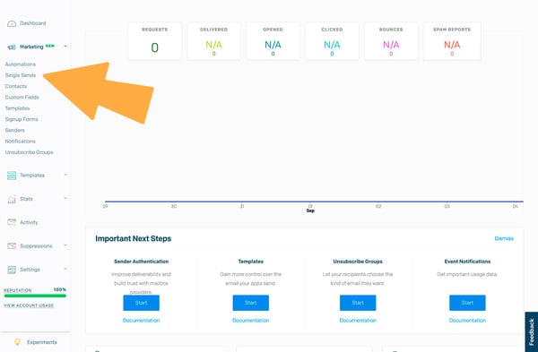Expand the Stats section chevron
The height and width of the screenshot is (352, 538).
click(x=65, y=198)
